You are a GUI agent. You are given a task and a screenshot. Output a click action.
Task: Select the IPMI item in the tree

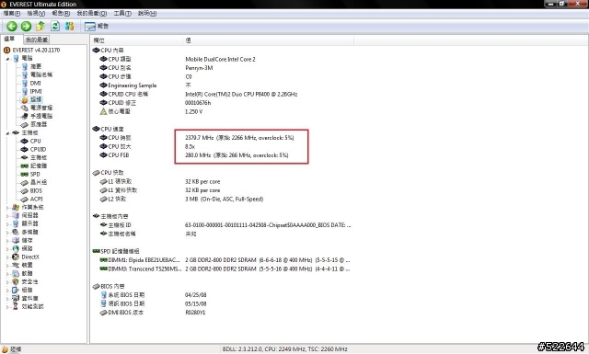pos(36,91)
